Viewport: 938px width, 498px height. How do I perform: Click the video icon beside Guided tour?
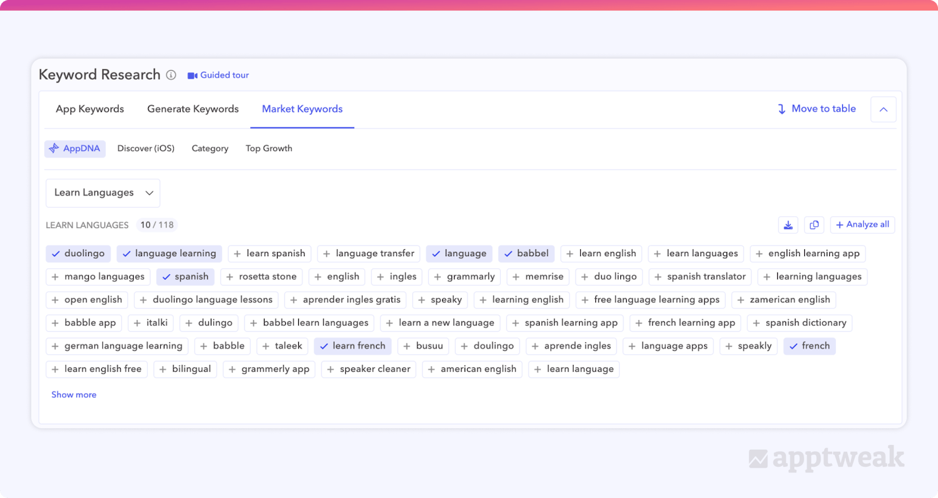[x=191, y=74]
